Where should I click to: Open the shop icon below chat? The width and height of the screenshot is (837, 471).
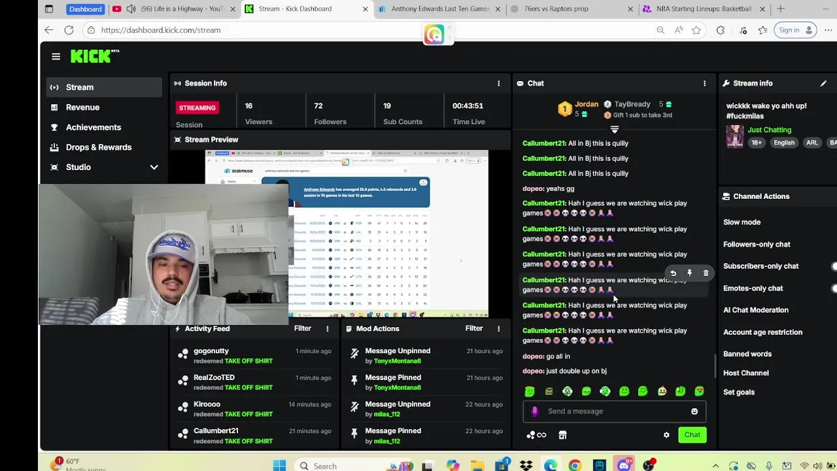tap(562, 435)
